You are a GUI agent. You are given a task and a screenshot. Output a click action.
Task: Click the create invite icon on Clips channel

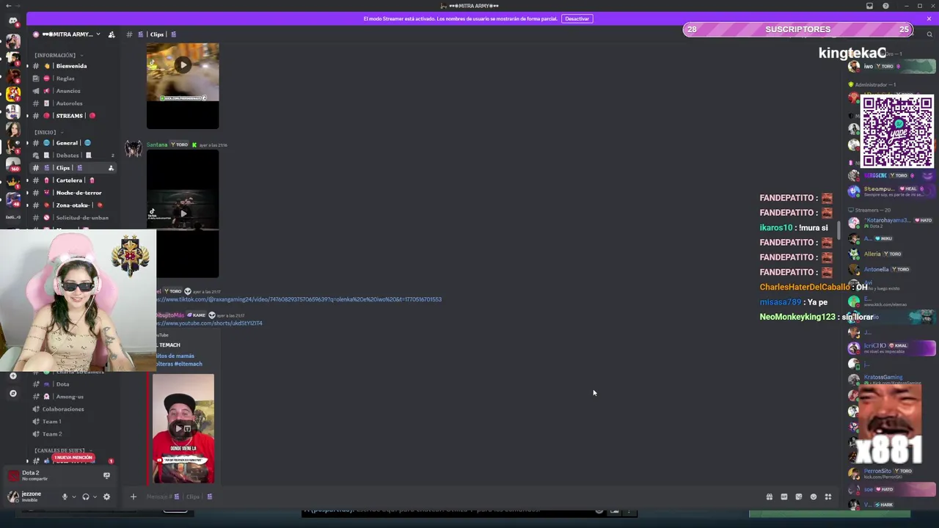click(x=111, y=168)
